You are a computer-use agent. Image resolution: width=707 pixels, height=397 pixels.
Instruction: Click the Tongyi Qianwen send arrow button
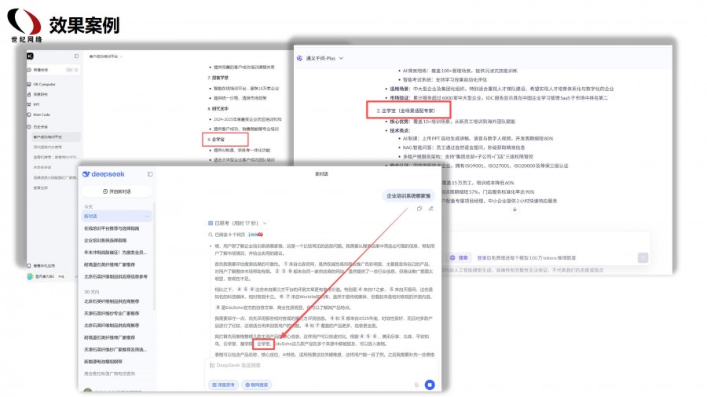(643, 257)
